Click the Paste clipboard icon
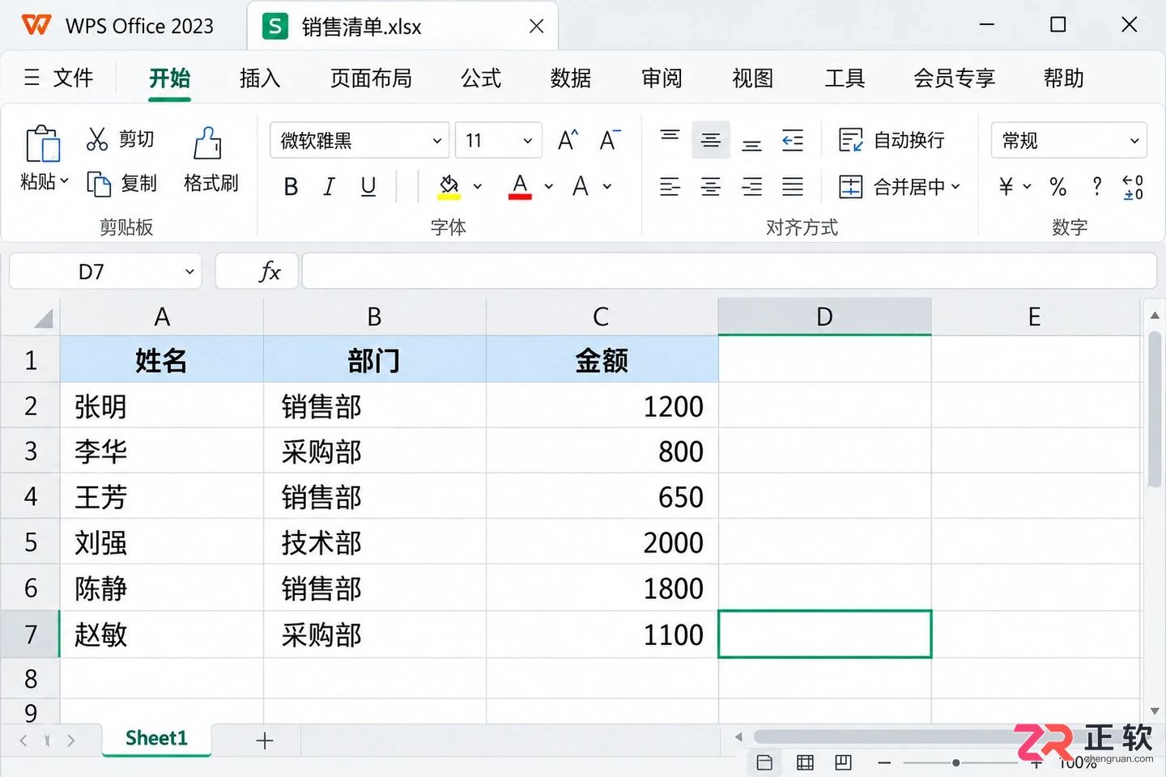1166x777 pixels. click(x=43, y=144)
